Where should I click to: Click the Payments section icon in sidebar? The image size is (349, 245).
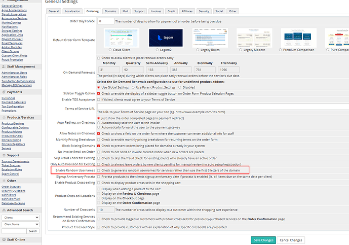point(4,92)
